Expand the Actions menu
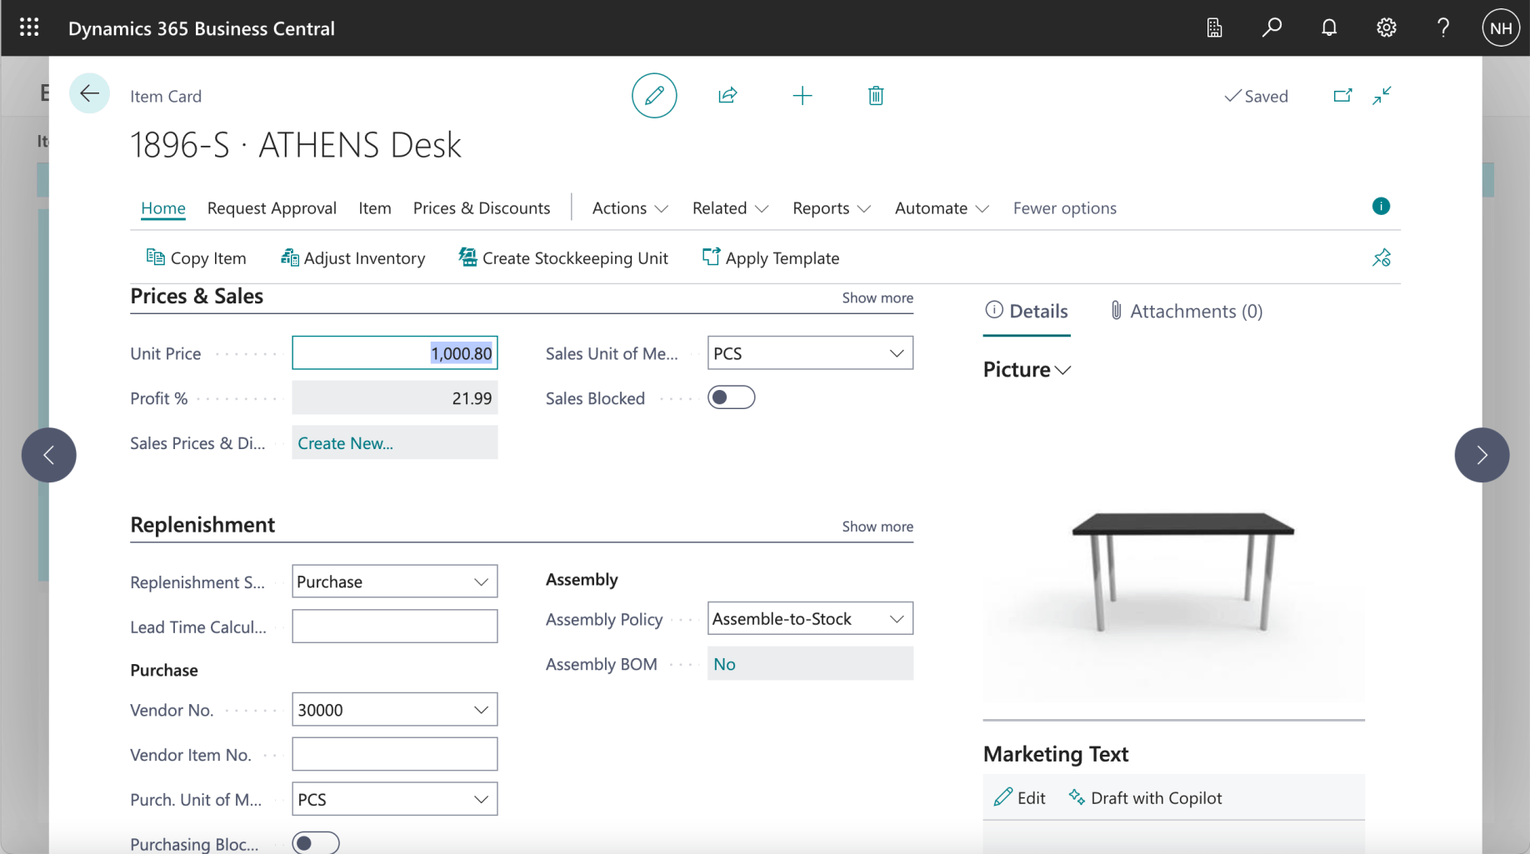1530x854 pixels. (630, 207)
